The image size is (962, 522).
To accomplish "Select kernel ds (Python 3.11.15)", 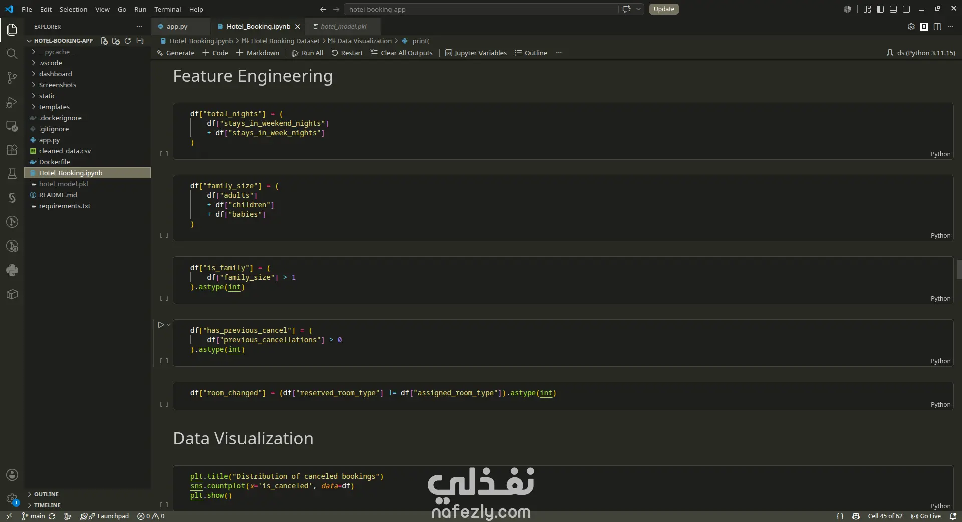I will [x=921, y=53].
